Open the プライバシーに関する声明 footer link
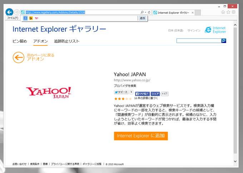The width and height of the screenshot is (243, 173). point(65,164)
